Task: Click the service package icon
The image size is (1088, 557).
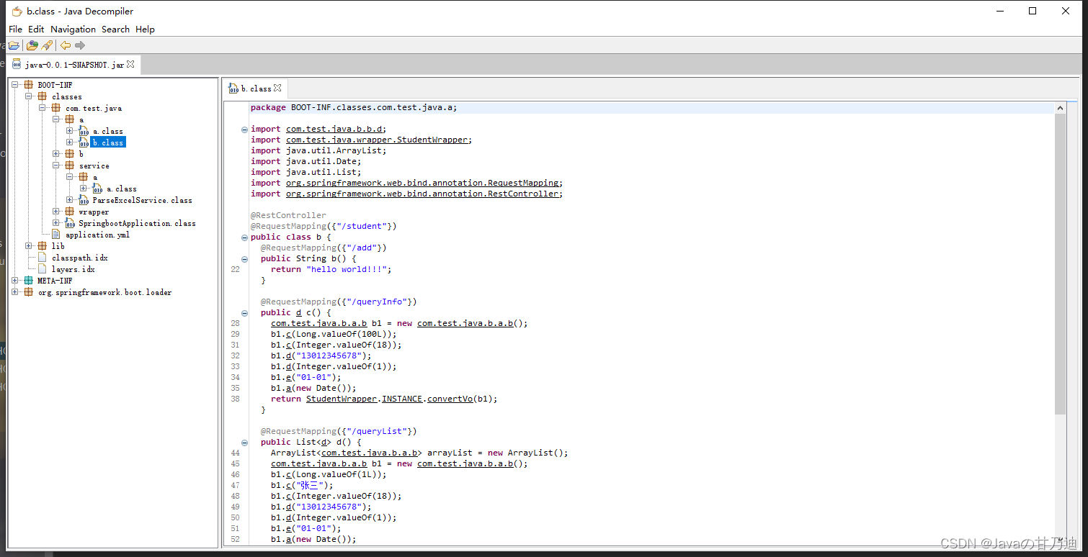Action: click(x=70, y=166)
